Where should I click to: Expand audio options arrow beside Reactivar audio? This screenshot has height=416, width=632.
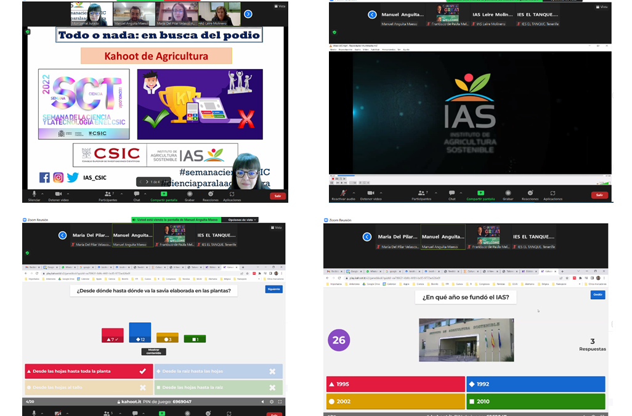[354, 193]
